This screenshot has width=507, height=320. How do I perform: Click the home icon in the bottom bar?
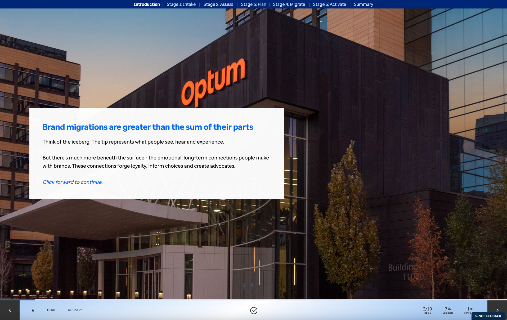coord(33,310)
